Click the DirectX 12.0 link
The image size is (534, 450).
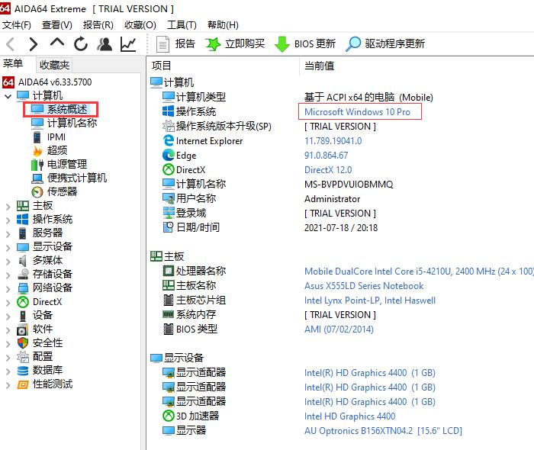coord(328,170)
